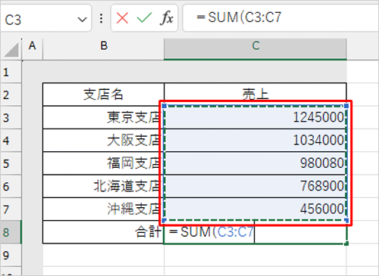Cancel formula entry with the red X
This screenshot has width=379, height=276.
pyautogui.click(x=122, y=18)
